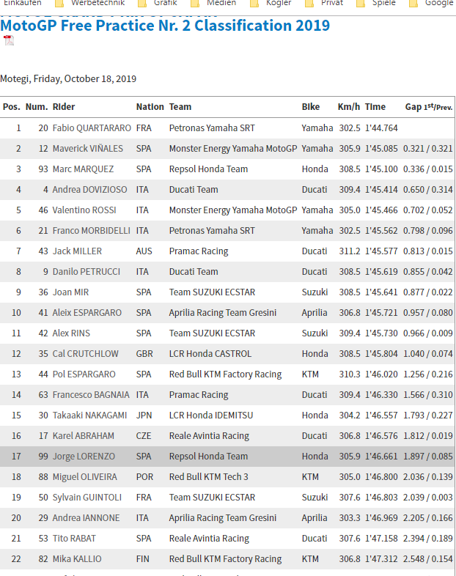This screenshot has height=576, width=456.
Task: Click the Km/h column header
Action: click(x=349, y=107)
